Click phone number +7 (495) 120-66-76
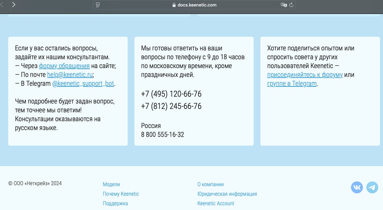The width and height of the screenshot is (383, 210). [x=171, y=94]
